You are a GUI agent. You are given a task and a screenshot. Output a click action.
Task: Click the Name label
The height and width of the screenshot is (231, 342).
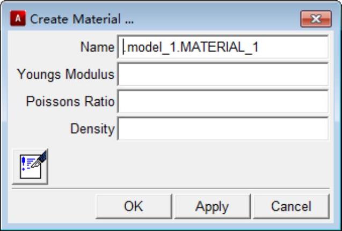click(97, 47)
